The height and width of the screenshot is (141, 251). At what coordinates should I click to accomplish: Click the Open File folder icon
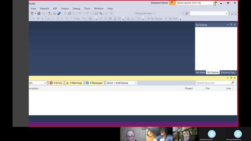[50, 13]
